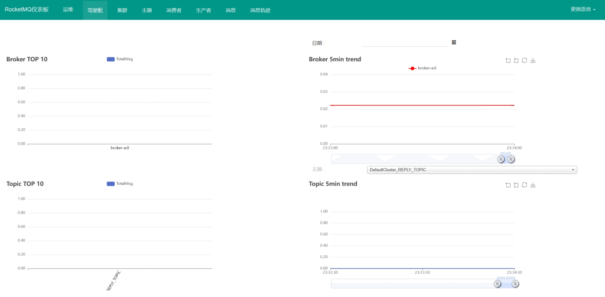Refresh the Topic 5min trend chart

[524, 185]
